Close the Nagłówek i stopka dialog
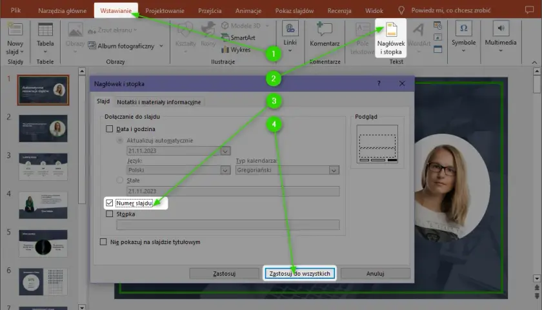Viewport: 542px width, 310px height. pos(402,83)
